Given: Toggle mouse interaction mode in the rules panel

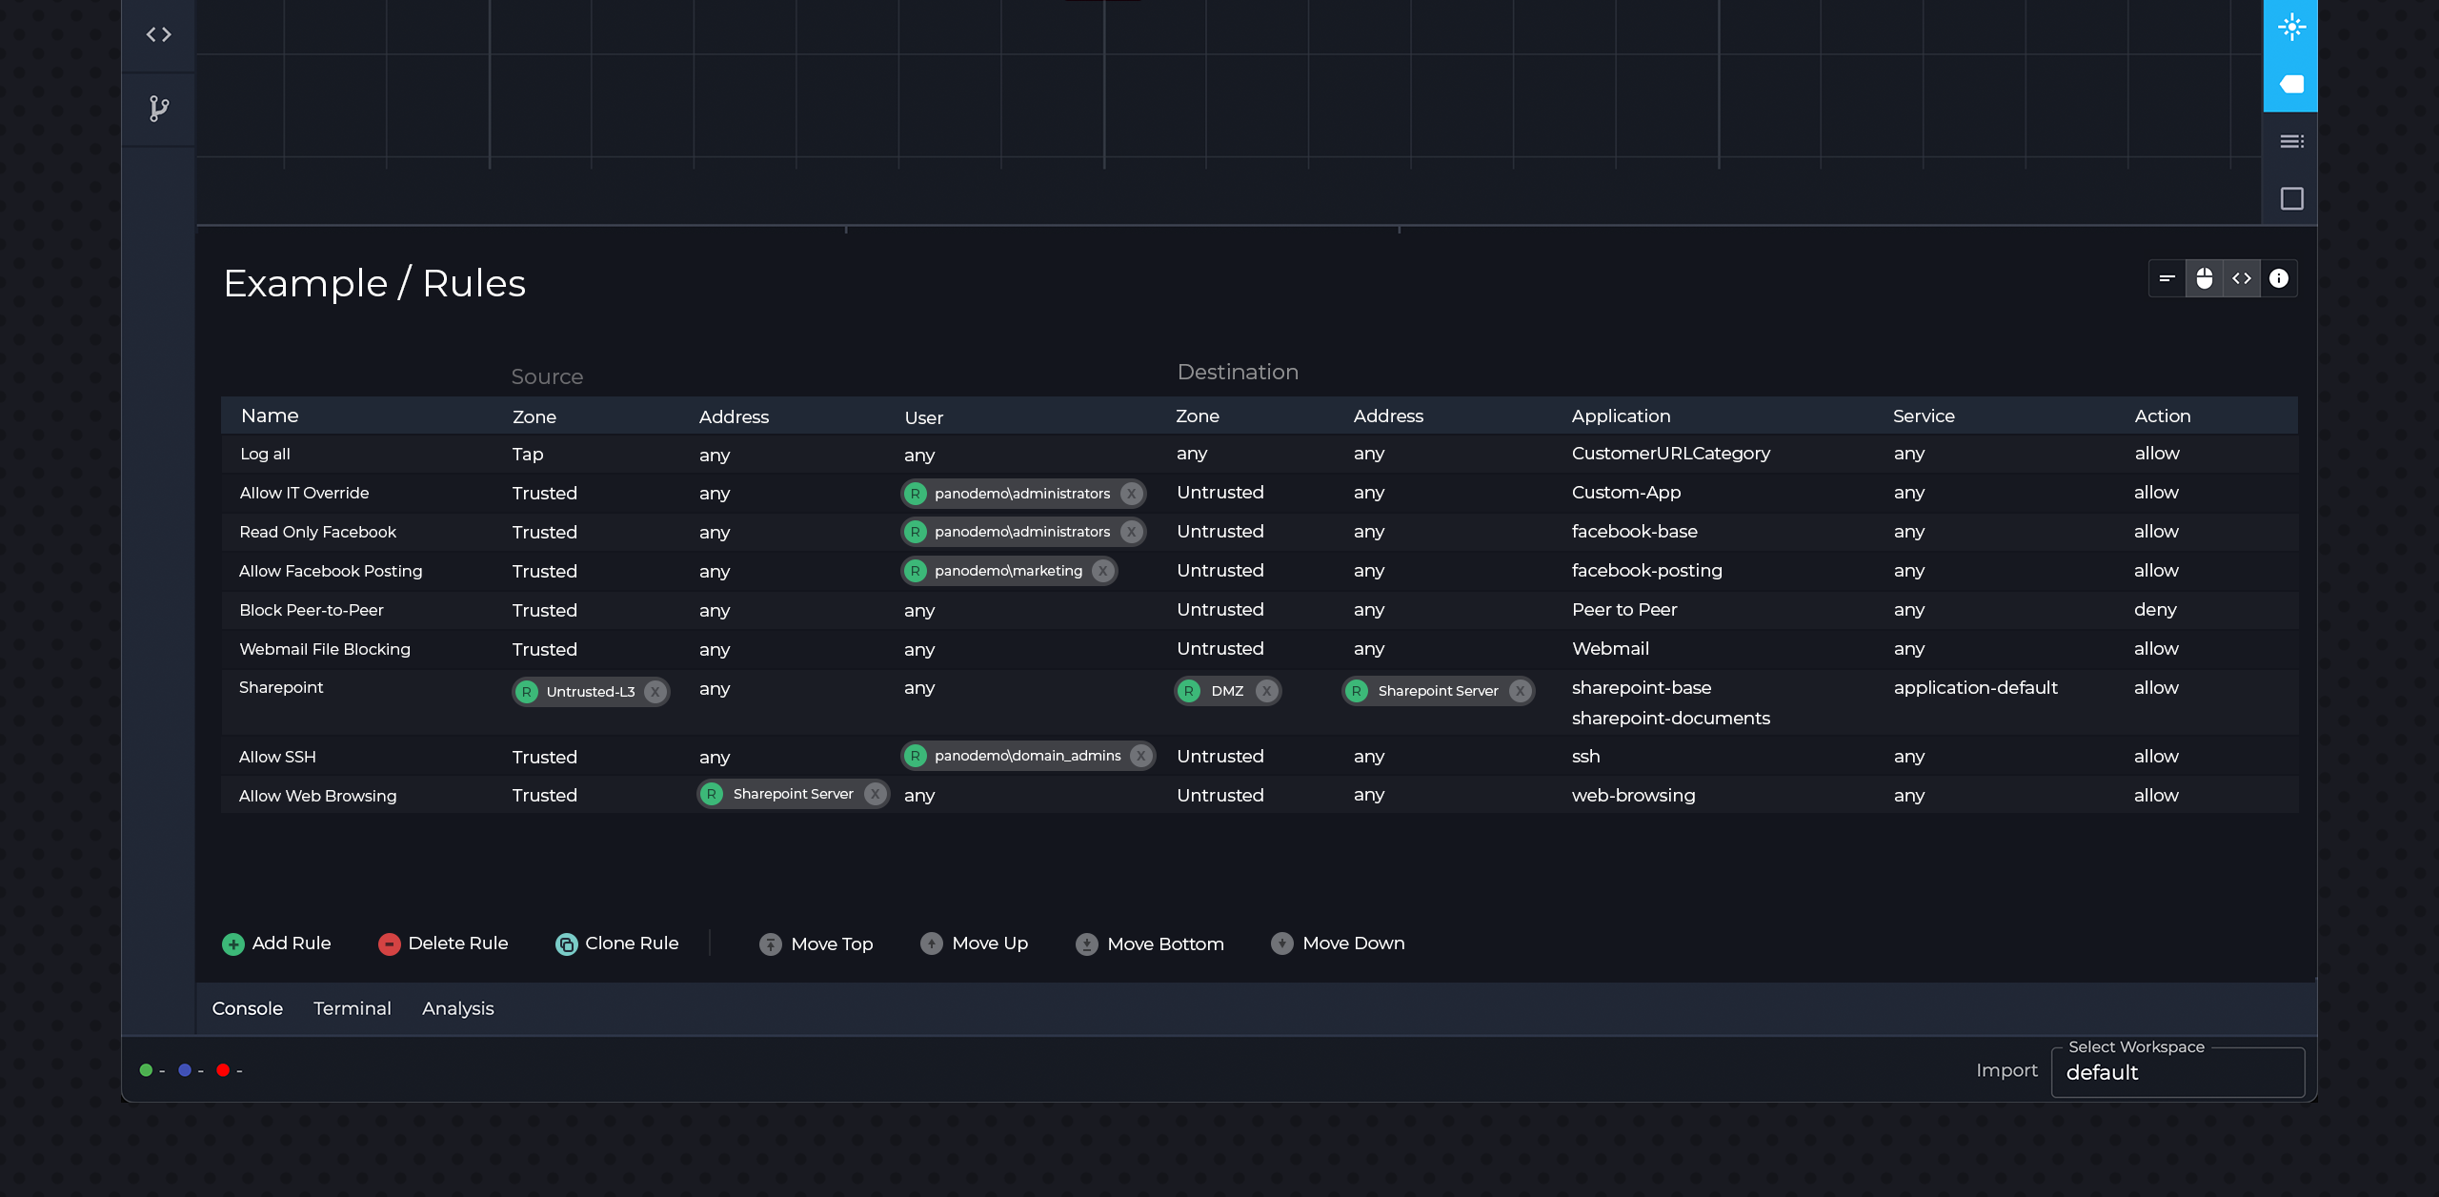Looking at the screenshot, I should coord(2206,278).
